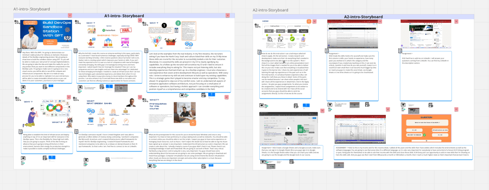This screenshot has width=489, height=190.
Task: Select the kneeling praying person illustration
Action: 30,117
